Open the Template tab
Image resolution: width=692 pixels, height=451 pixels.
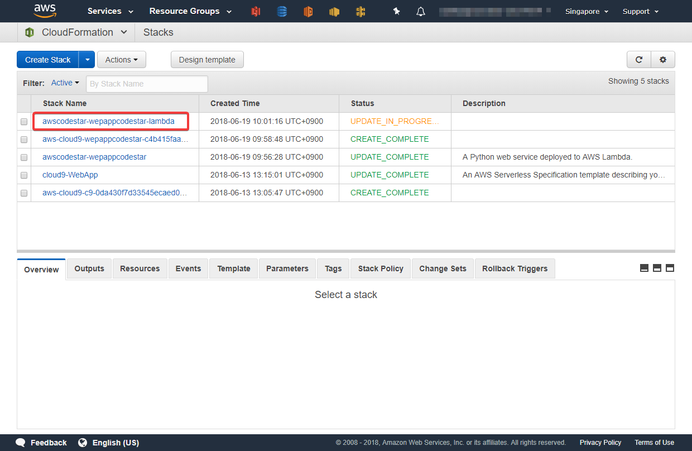[x=234, y=268]
